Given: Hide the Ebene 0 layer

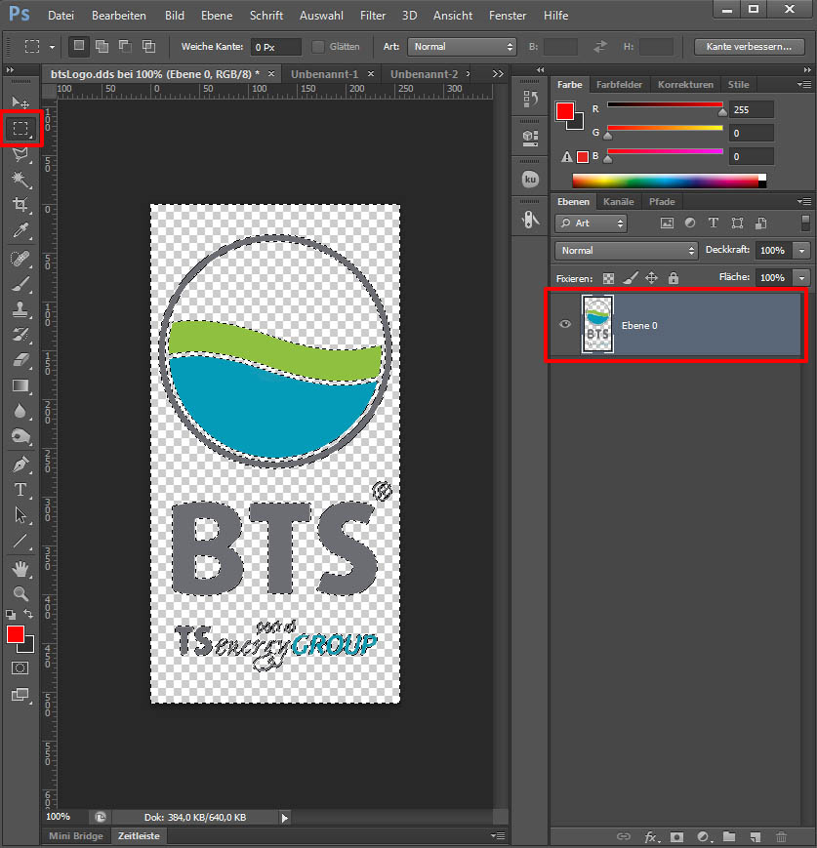Looking at the screenshot, I should [x=565, y=325].
